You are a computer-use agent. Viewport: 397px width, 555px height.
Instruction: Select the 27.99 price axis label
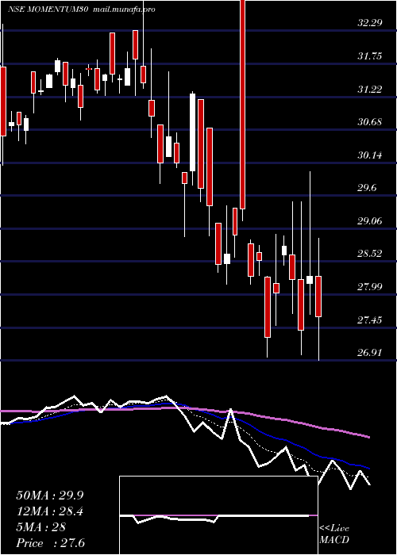pyautogui.click(x=370, y=287)
